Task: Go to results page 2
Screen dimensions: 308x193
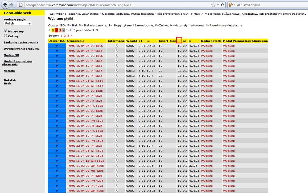Action: point(65,36)
